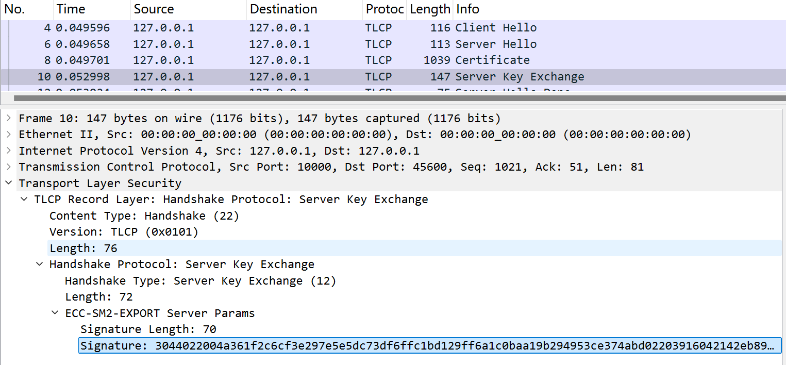Collapse Handshake Protocol Server Key Exchange node

tap(39, 264)
